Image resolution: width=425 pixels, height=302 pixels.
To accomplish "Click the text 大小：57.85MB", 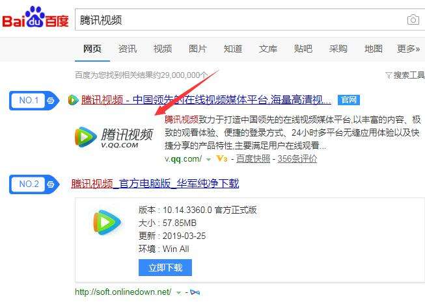I will click(167, 223).
